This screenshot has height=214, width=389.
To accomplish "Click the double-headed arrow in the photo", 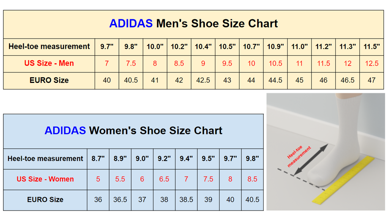I will point(311,159).
